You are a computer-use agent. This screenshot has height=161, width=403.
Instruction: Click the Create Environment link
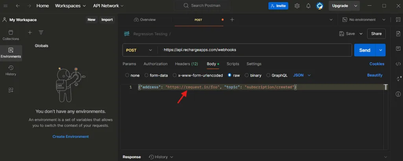[71, 137]
